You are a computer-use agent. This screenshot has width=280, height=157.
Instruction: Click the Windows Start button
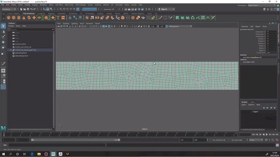click(3, 154)
